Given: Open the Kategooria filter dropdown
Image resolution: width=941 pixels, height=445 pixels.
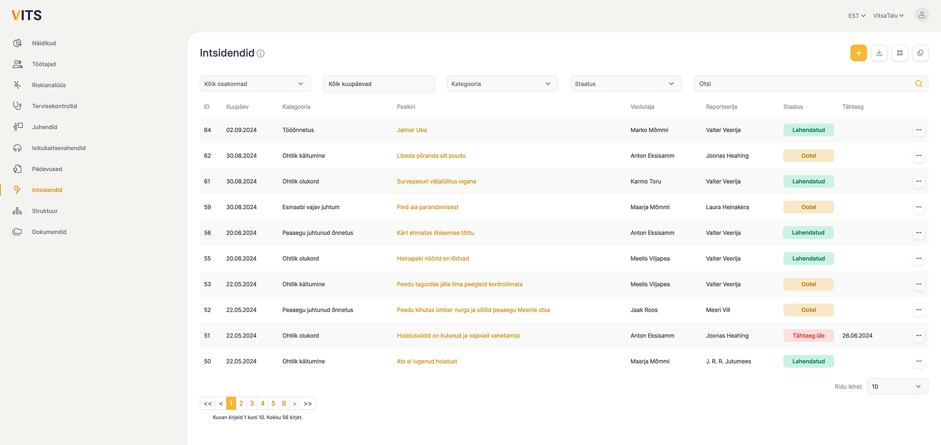Looking at the screenshot, I should click(x=502, y=84).
